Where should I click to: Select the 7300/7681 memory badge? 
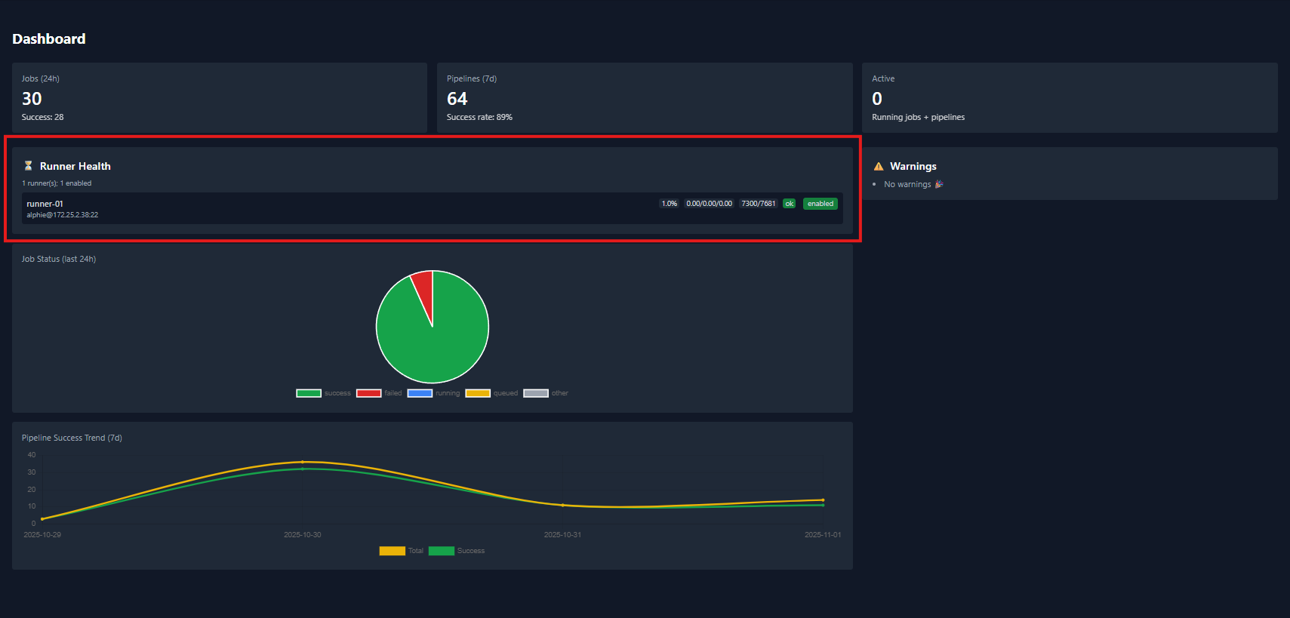pyautogui.click(x=758, y=204)
